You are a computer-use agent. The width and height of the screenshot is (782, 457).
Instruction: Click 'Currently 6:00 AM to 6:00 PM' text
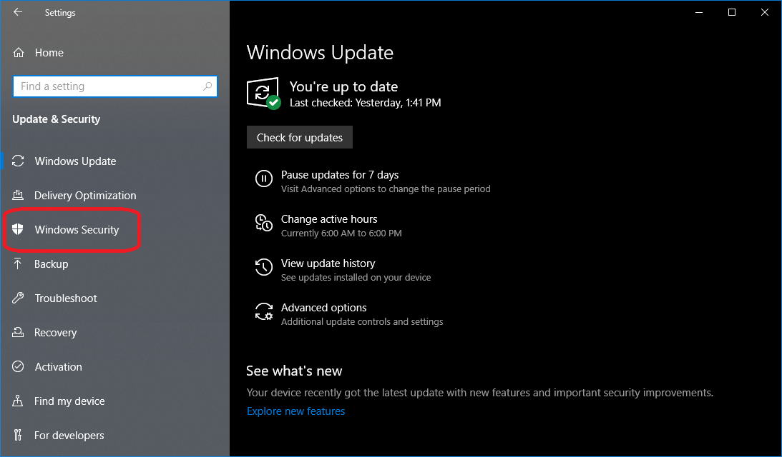[341, 233]
